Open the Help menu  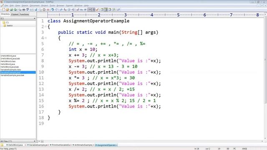[86, 5]
